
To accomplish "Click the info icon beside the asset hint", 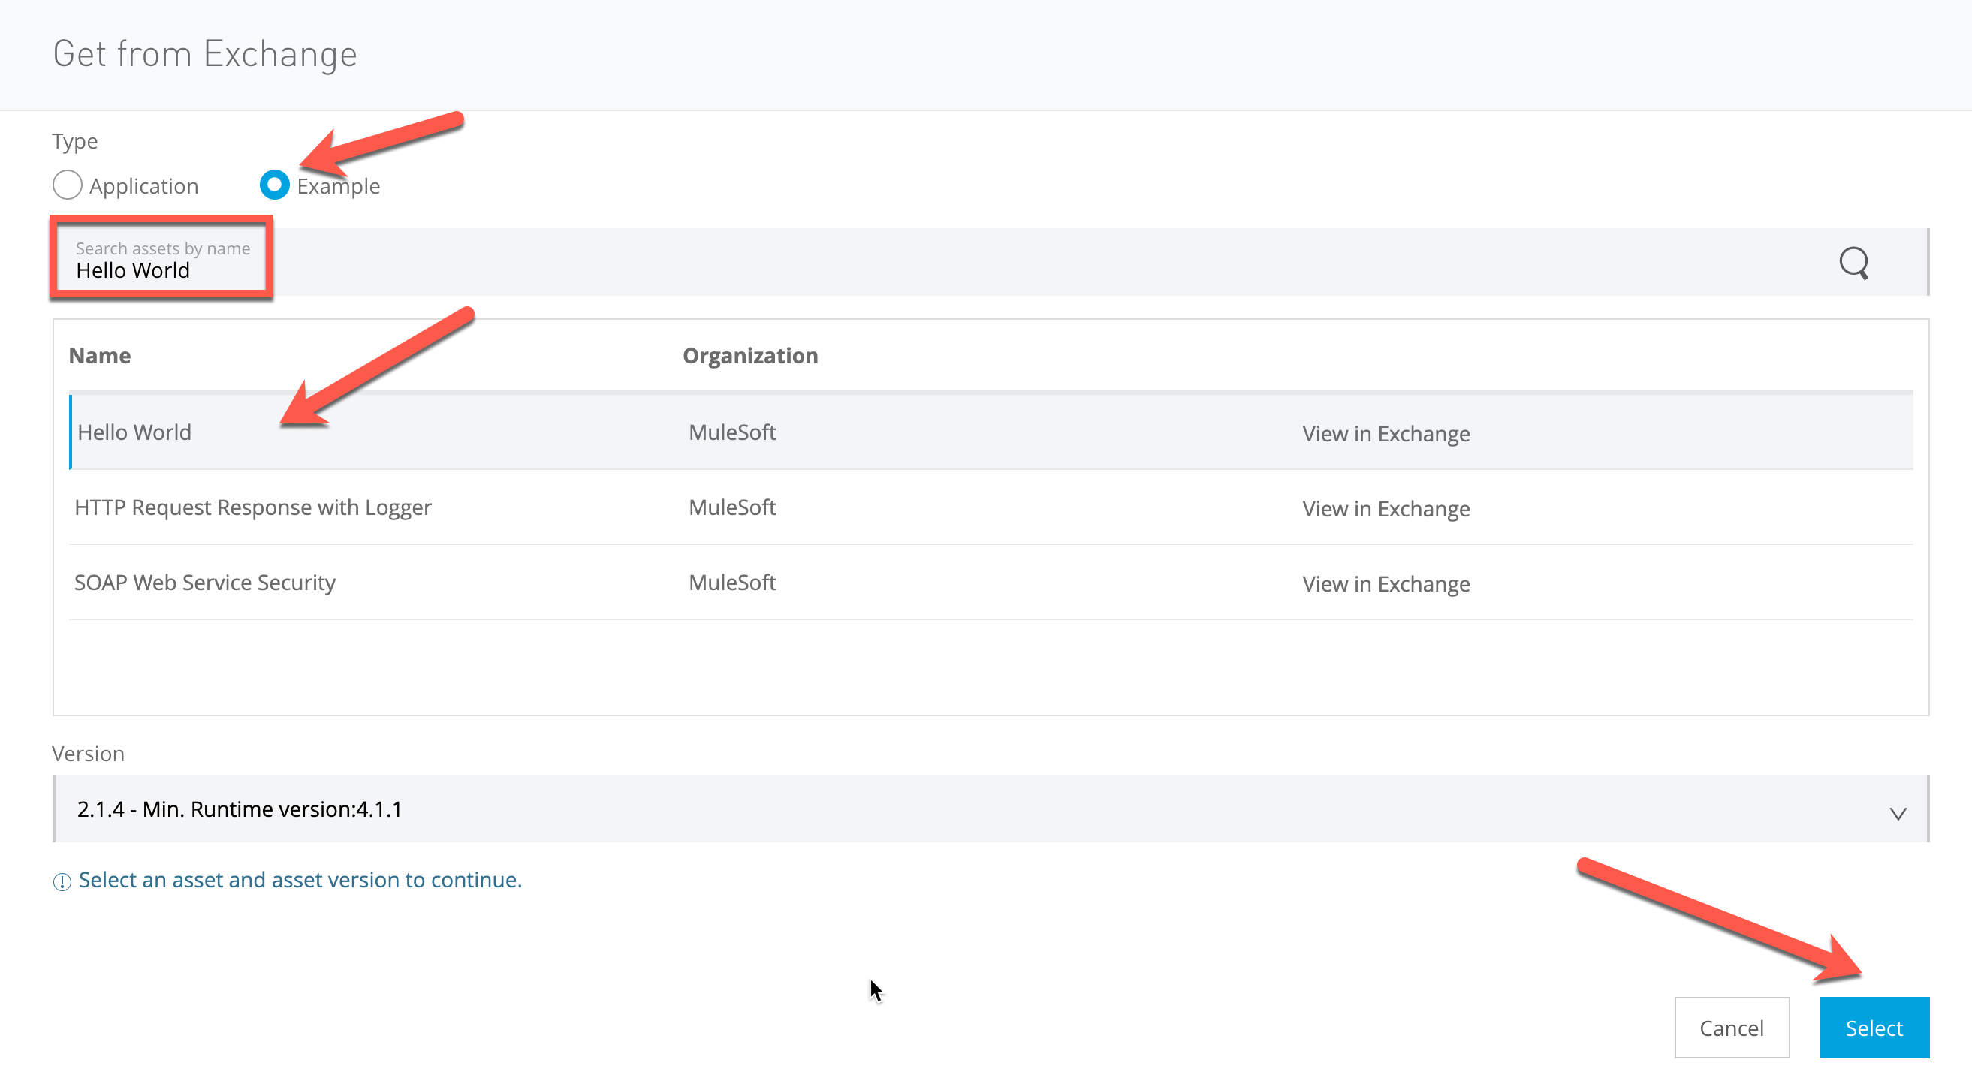I will [x=62, y=881].
